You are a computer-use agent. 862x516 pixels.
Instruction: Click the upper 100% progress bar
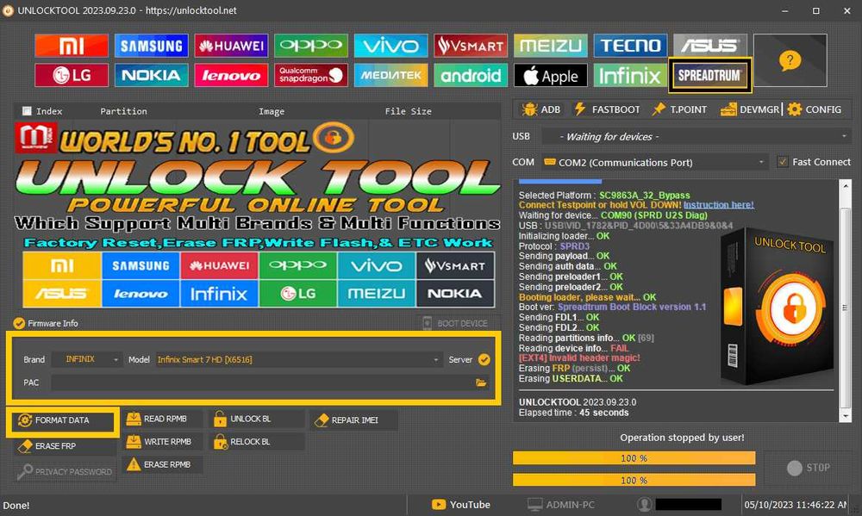pyautogui.click(x=634, y=457)
